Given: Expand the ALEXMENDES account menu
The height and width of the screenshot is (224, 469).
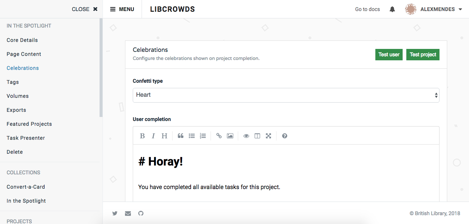Looking at the screenshot, I should click(x=434, y=9).
